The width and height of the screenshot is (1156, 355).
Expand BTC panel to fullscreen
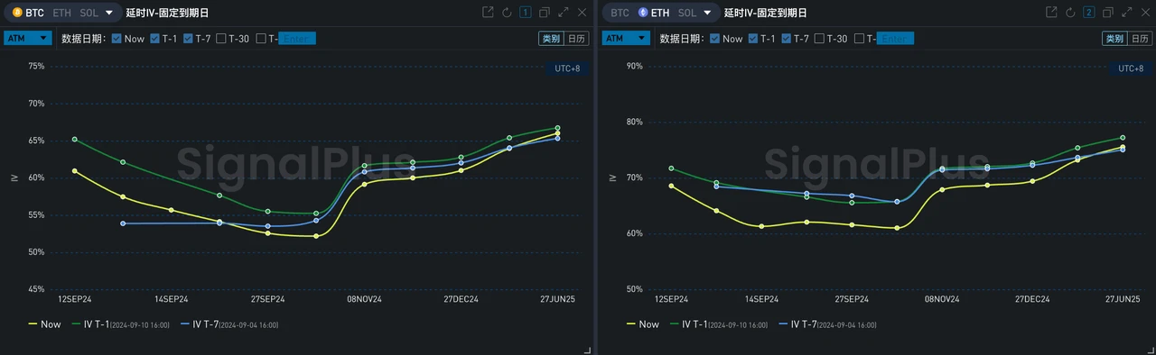564,13
